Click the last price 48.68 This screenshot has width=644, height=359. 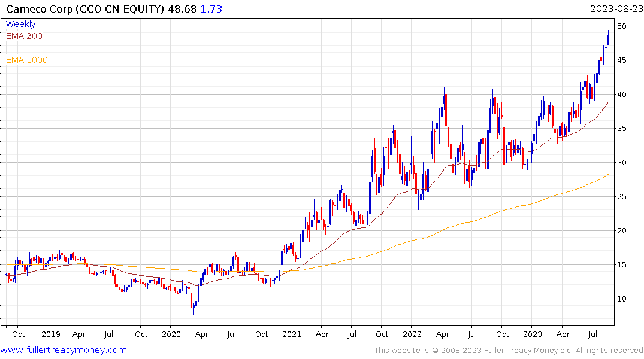[182, 9]
